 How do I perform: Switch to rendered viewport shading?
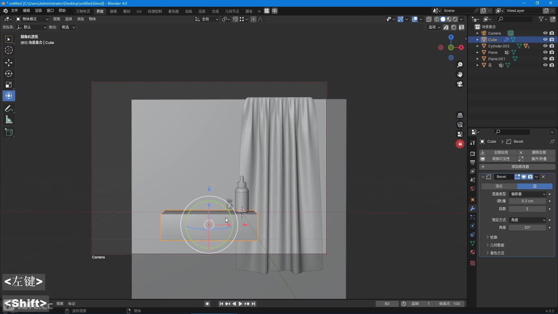pos(455,19)
